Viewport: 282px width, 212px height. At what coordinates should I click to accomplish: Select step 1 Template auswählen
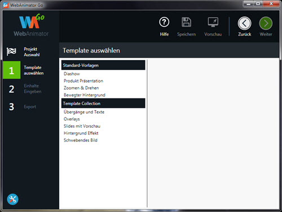pos(30,70)
